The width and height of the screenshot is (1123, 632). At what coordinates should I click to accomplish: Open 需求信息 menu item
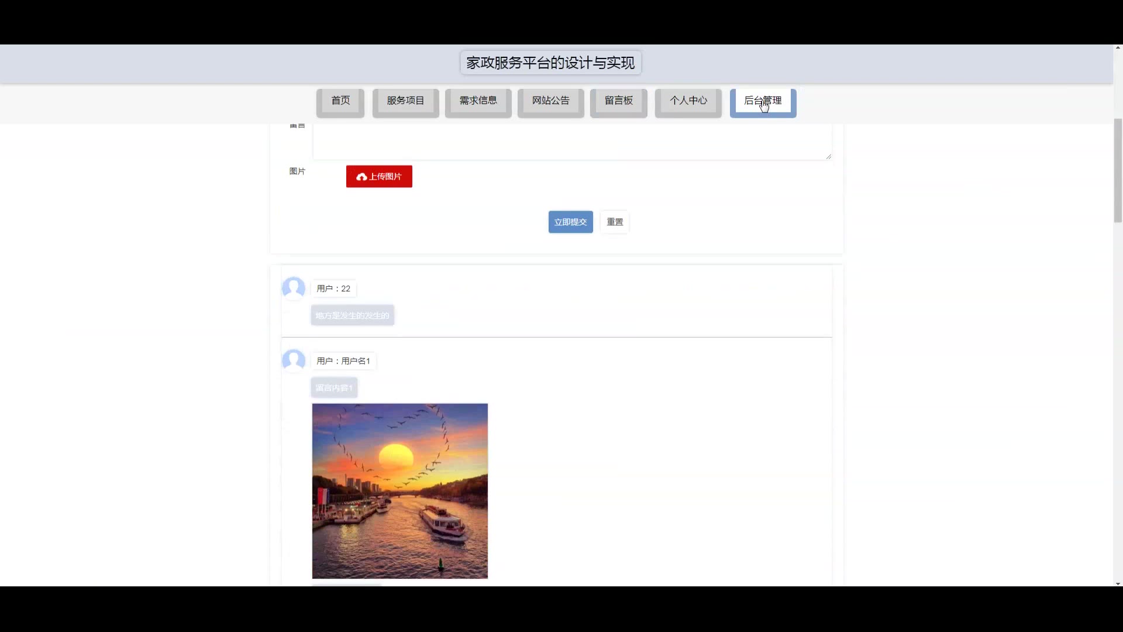point(478,101)
